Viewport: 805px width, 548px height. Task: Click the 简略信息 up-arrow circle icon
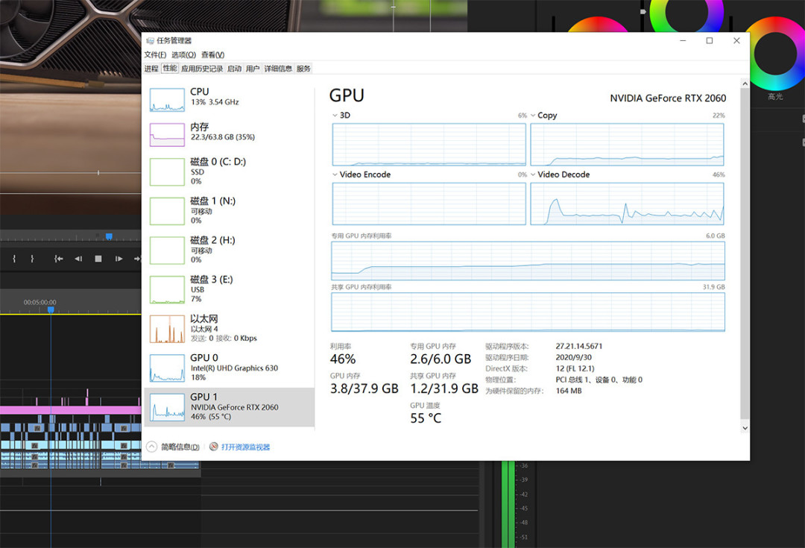click(151, 447)
